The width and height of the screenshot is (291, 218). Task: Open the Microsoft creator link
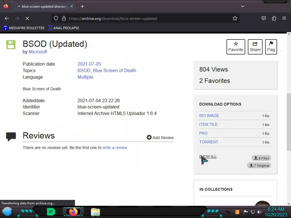38,52
